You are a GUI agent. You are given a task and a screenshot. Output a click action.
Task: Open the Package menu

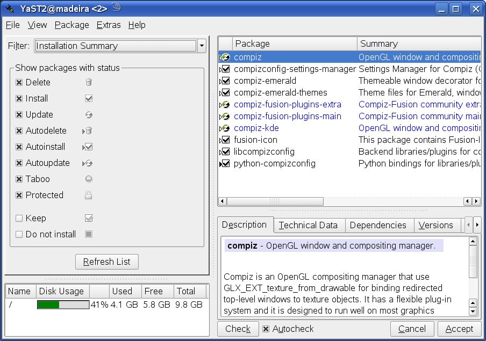point(72,25)
